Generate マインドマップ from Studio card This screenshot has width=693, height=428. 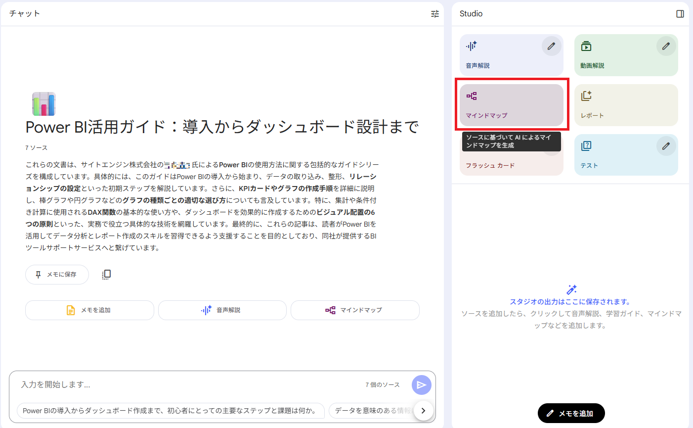point(511,105)
